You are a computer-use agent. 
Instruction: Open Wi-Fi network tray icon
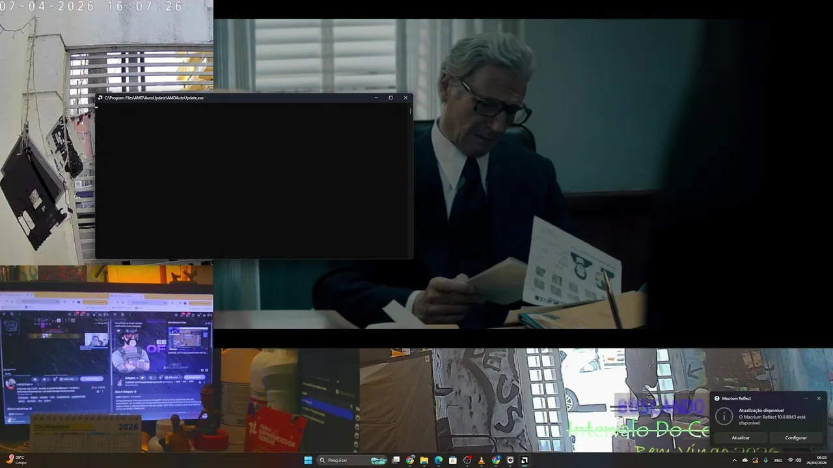tap(791, 460)
